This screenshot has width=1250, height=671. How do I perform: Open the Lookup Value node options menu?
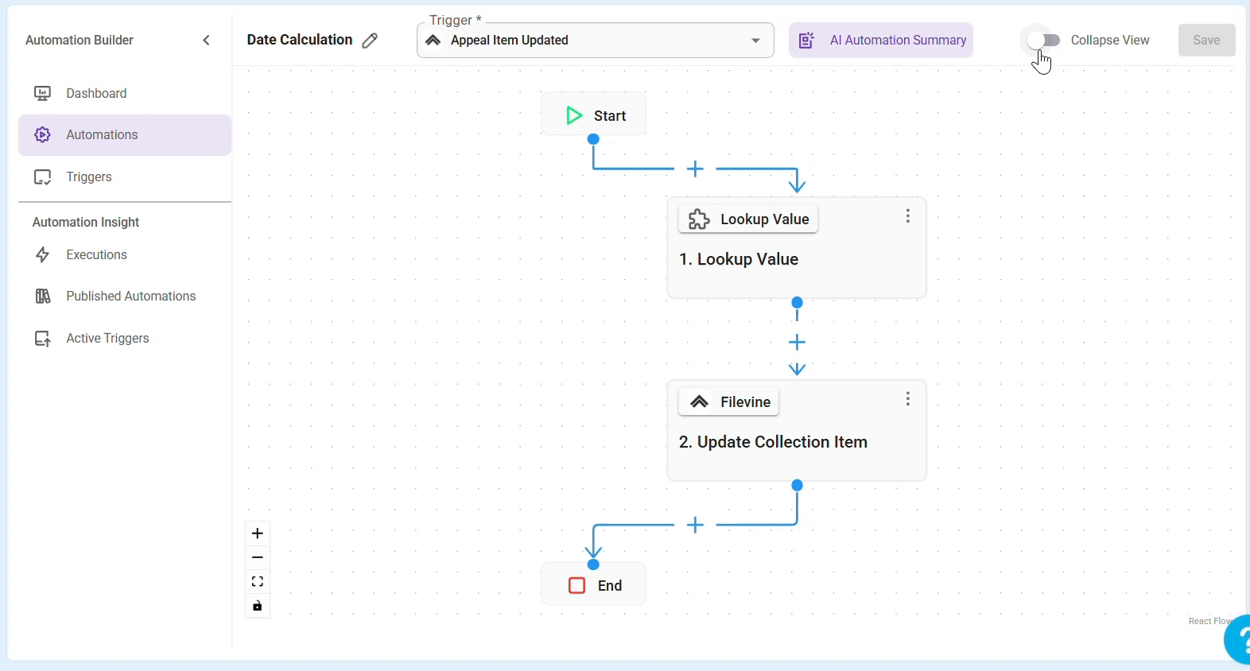coord(908,216)
